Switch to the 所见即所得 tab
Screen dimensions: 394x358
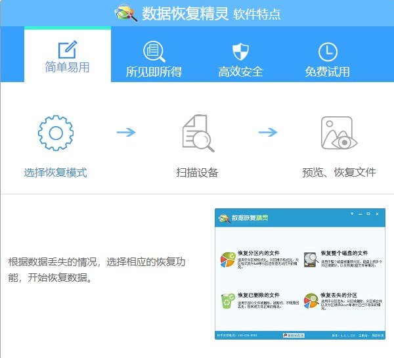tap(154, 72)
